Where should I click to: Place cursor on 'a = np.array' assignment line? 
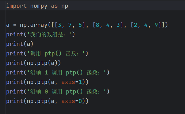[x=87, y=25]
